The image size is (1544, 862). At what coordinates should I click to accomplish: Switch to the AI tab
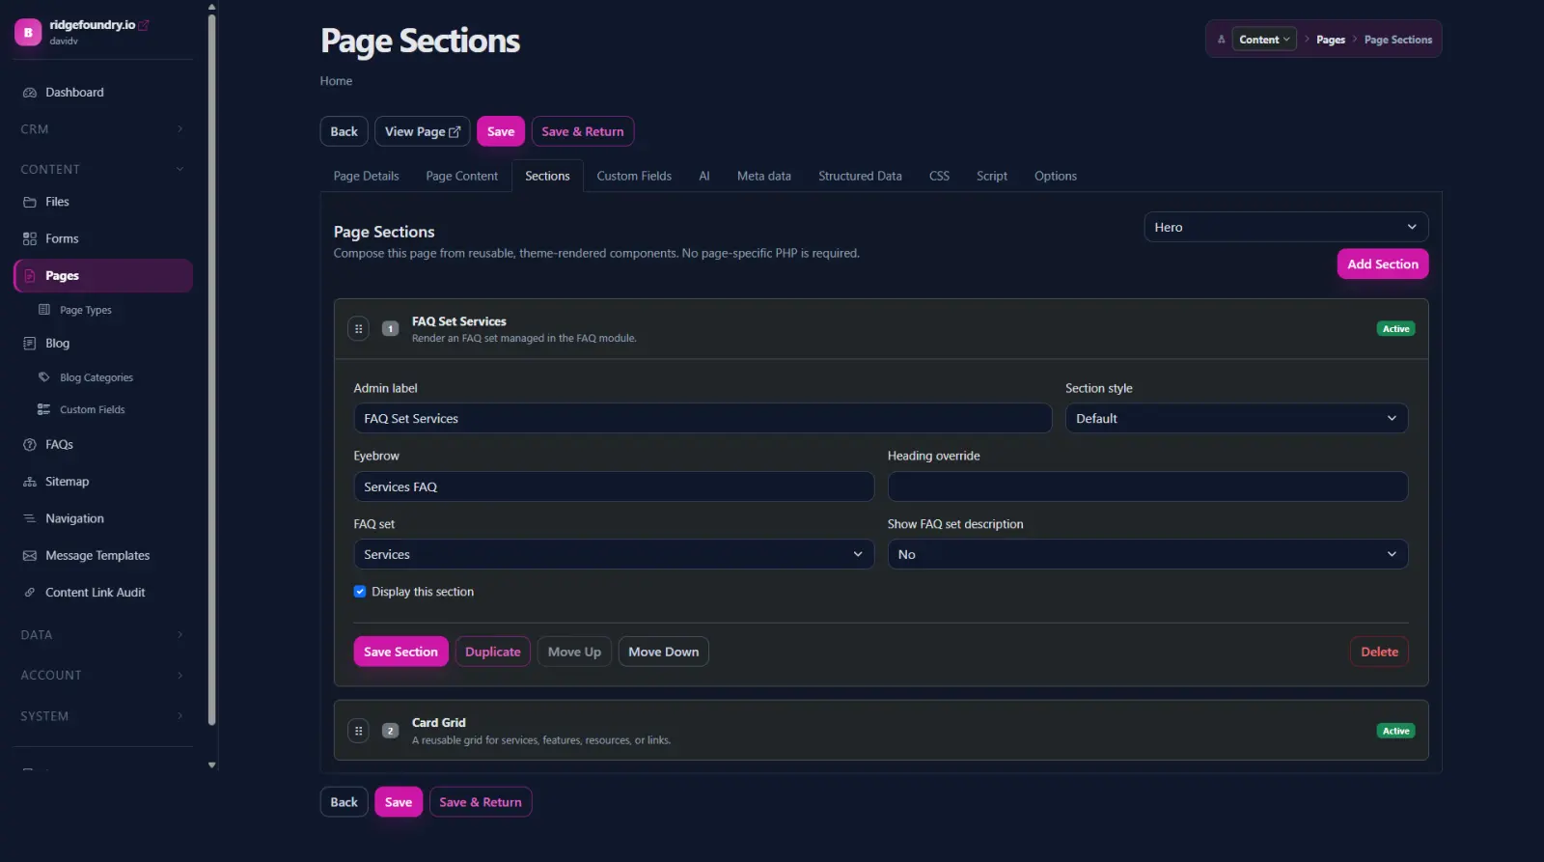704,176
